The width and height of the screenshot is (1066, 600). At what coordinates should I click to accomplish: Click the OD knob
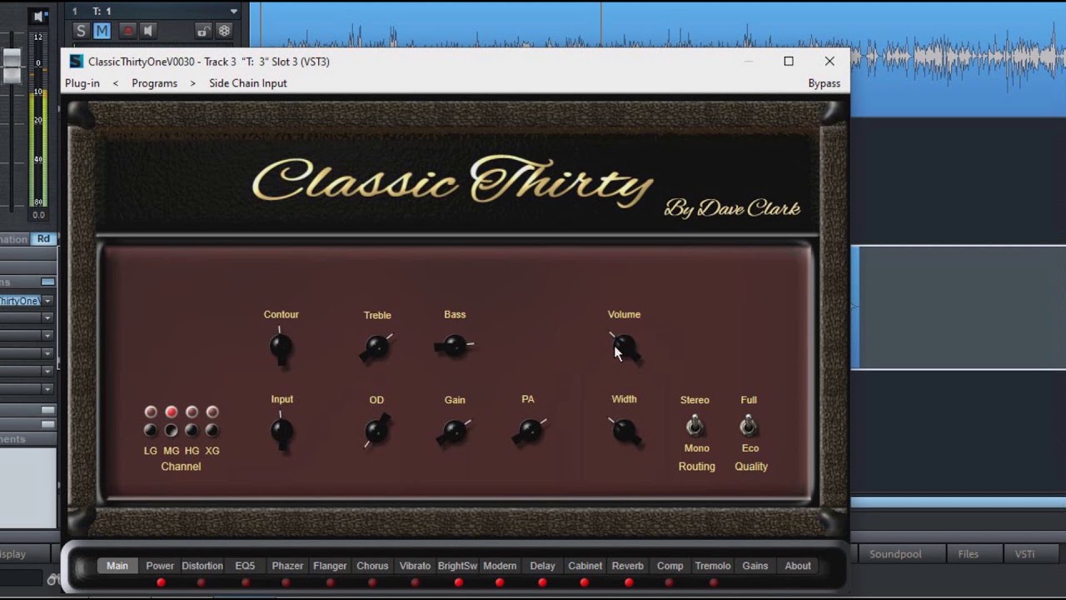(x=376, y=431)
